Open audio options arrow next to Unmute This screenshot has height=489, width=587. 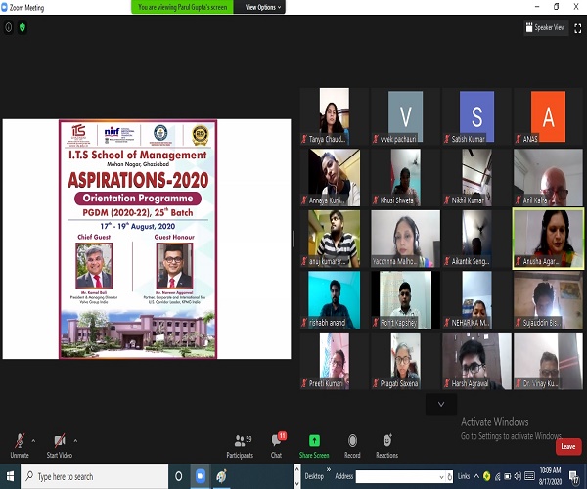(x=33, y=441)
